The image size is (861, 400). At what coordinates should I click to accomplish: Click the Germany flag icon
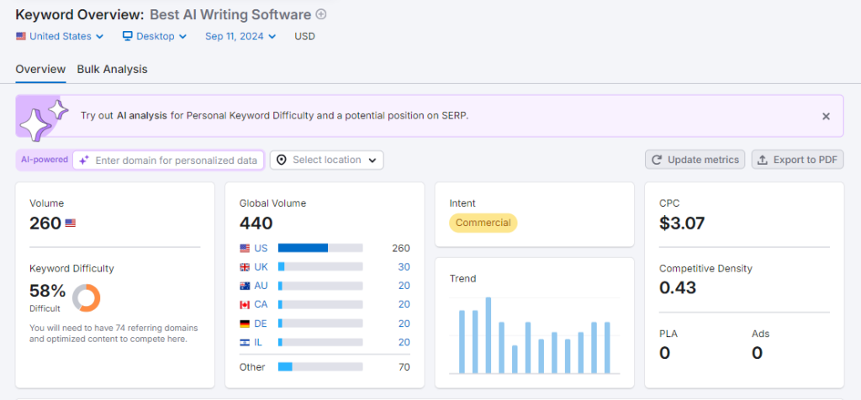click(x=245, y=324)
